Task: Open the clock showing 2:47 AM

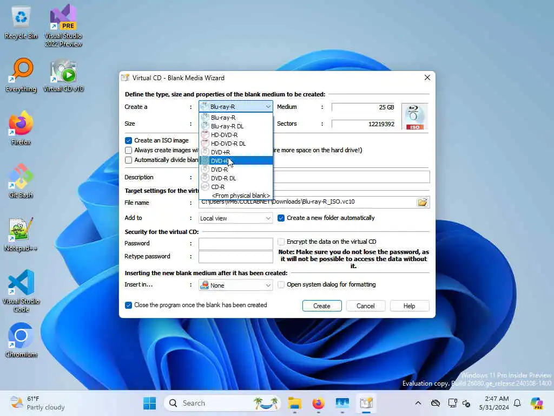Action: tap(494, 403)
